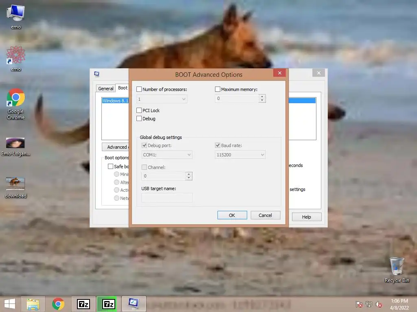Open the emo computer desktop icon
This screenshot has height=312, width=417.
[x=16, y=16]
